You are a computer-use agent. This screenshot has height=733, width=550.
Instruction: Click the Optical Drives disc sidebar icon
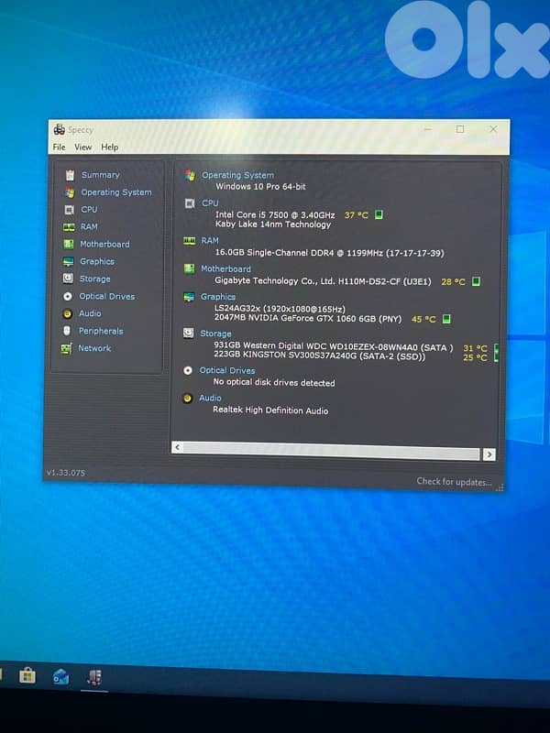pyautogui.click(x=67, y=296)
